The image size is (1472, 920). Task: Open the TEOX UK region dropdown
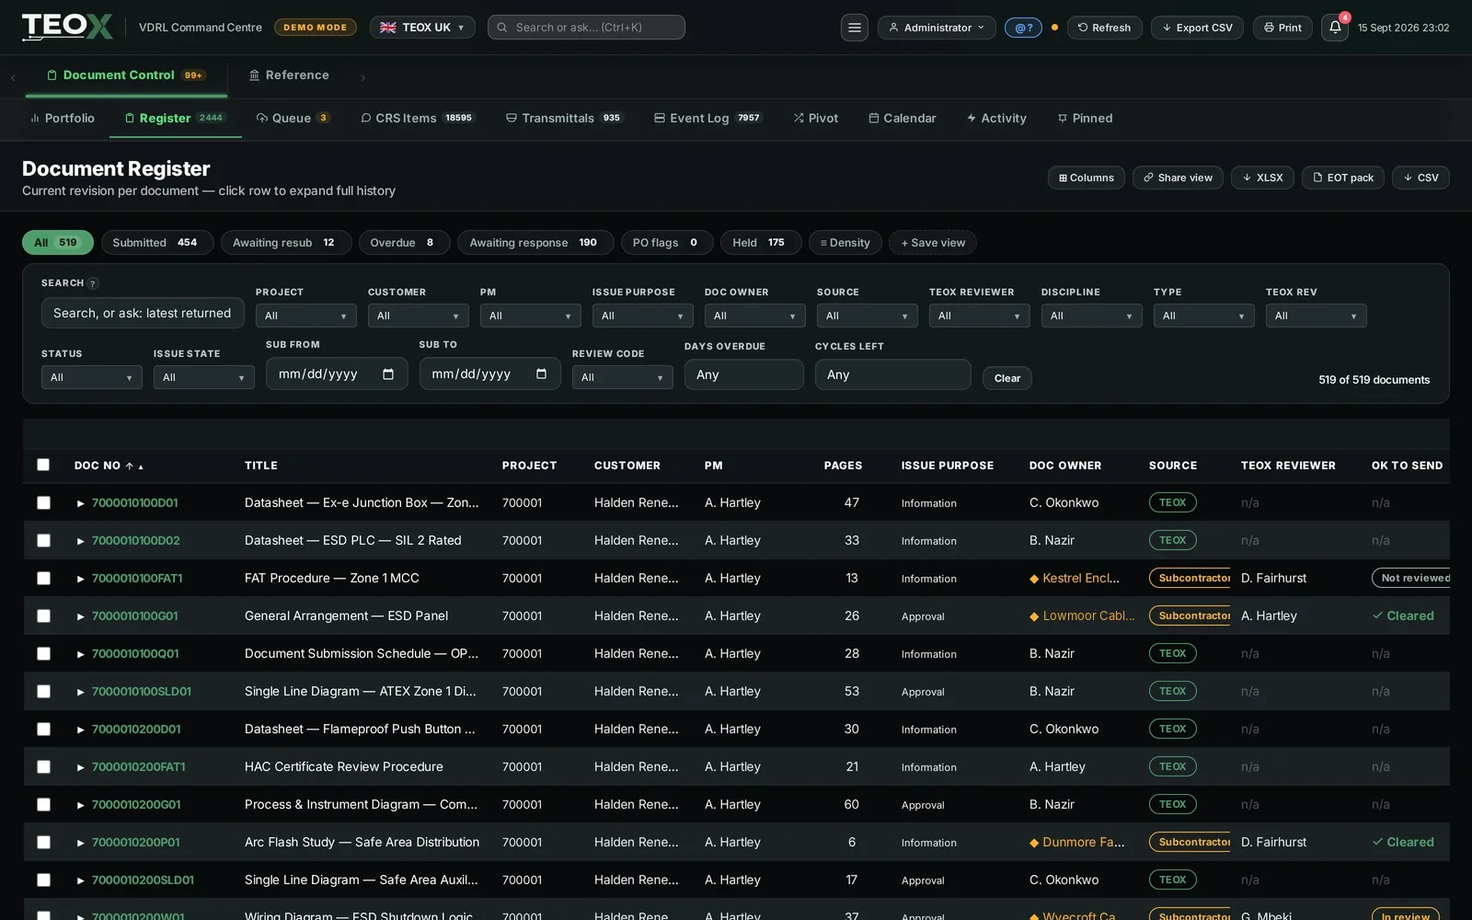click(422, 28)
